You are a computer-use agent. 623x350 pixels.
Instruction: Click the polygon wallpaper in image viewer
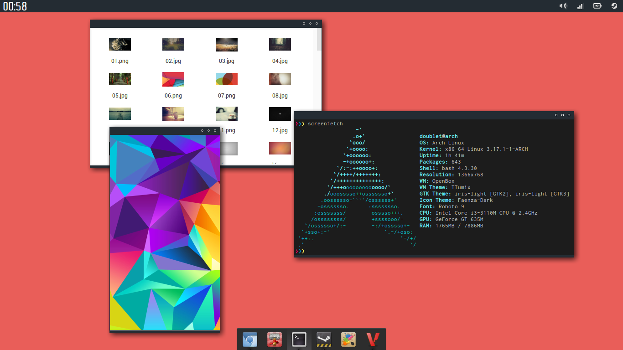pos(165,232)
